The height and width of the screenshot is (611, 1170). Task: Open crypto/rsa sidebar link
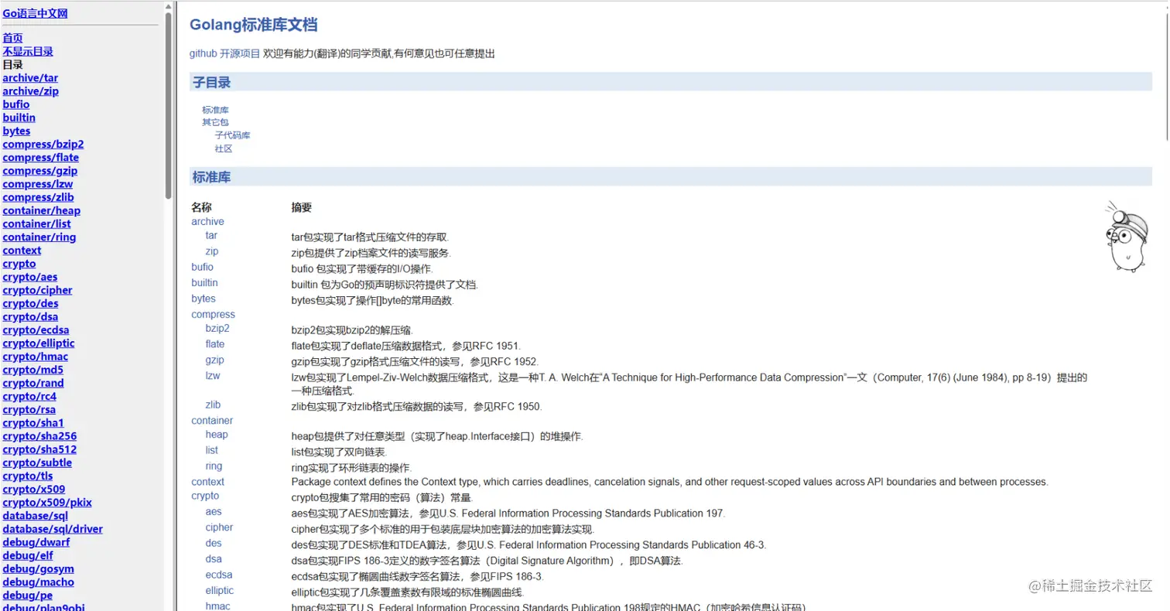(x=29, y=409)
